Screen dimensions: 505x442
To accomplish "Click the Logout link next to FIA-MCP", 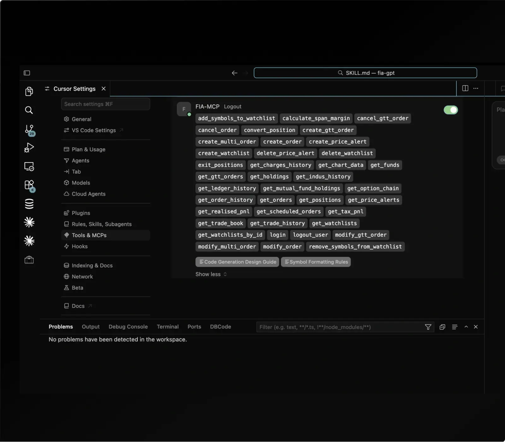I will (x=233, y=107).
